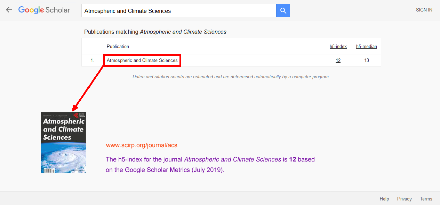Click the Publication column header

click(x=118, y=47)
